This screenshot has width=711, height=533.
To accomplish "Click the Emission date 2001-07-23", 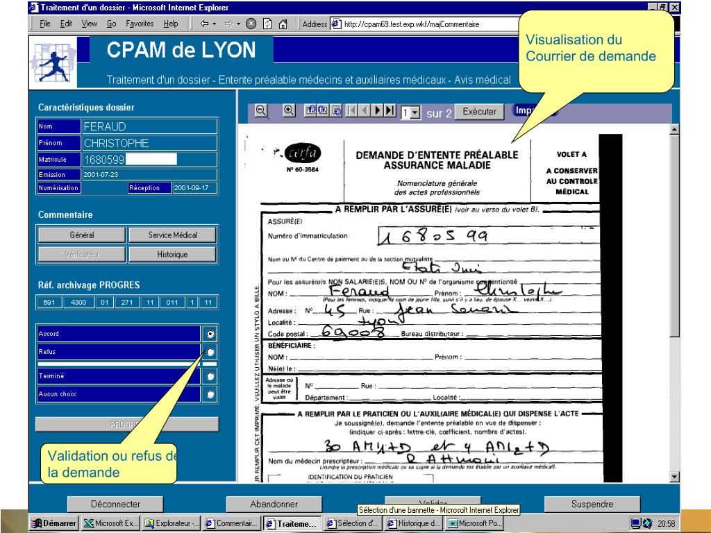I will (x=150, y=174).
